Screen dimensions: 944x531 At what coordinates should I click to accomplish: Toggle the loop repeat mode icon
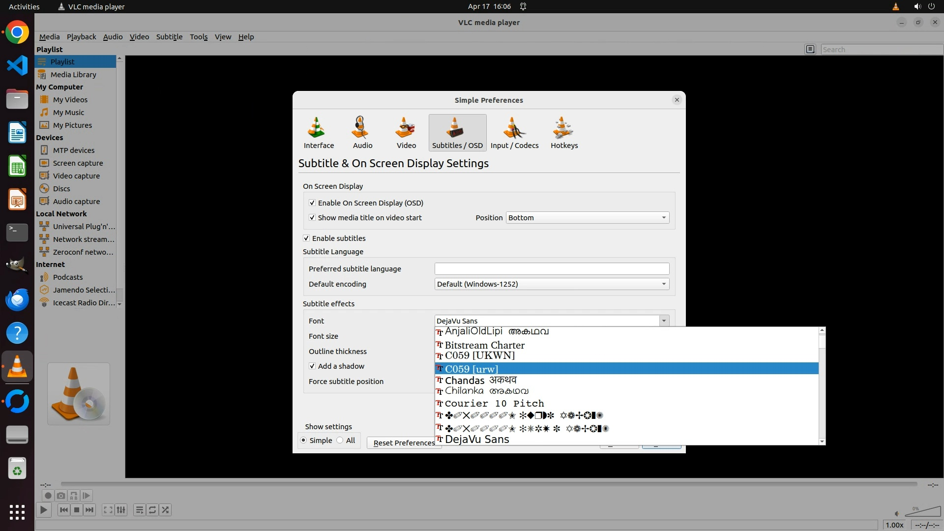click(152, 510)
